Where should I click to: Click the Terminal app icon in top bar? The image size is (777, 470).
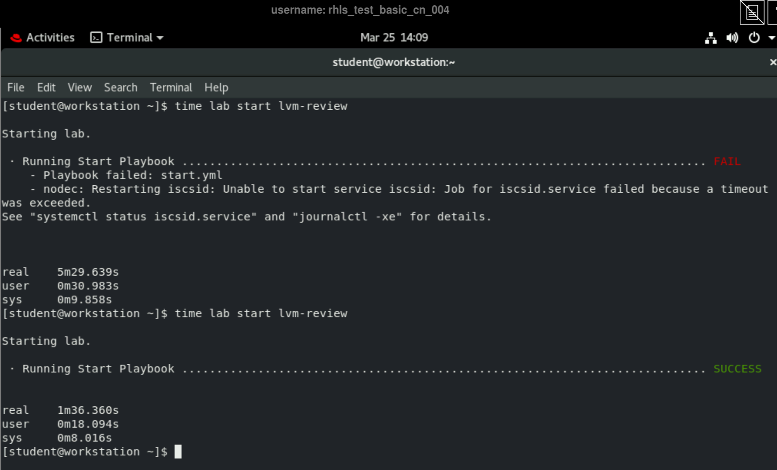tap(96, 38)
